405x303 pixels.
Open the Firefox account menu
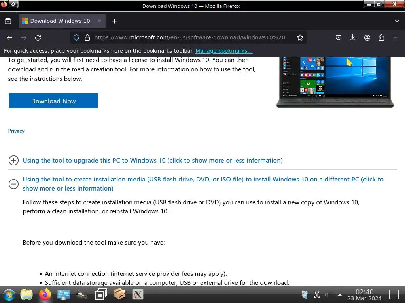[367, 37]
